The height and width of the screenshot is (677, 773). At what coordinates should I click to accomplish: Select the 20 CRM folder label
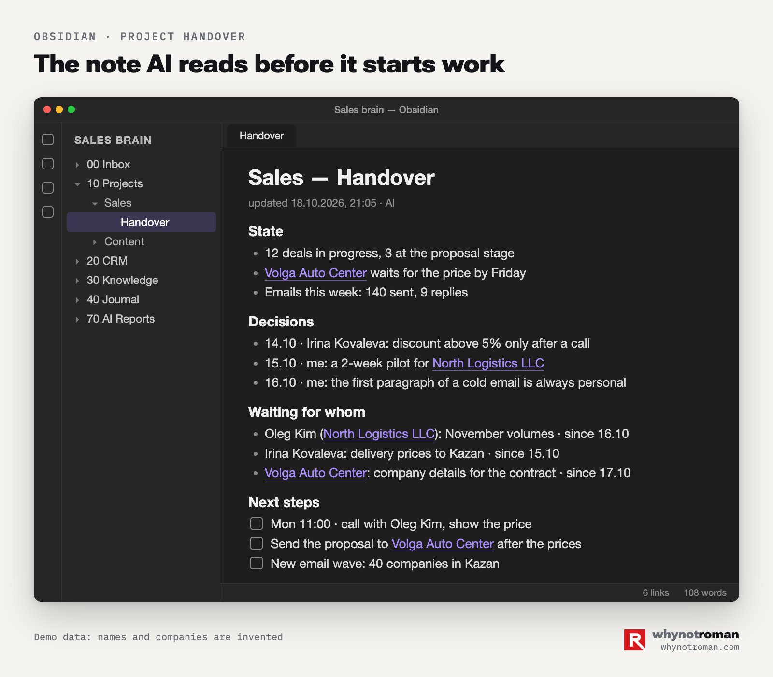coord(107,261)
